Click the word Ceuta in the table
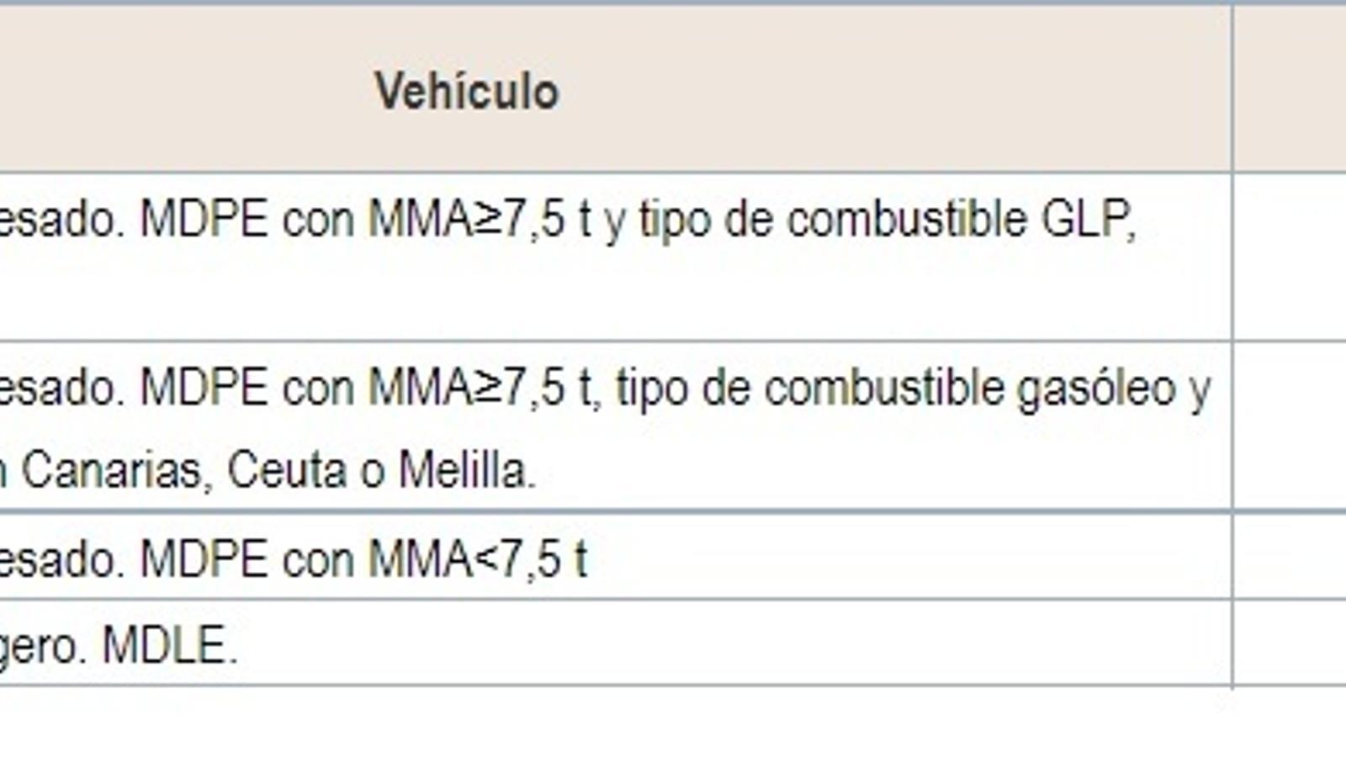The height and width of the screenshot is (757, 1346). click(287, 470)
